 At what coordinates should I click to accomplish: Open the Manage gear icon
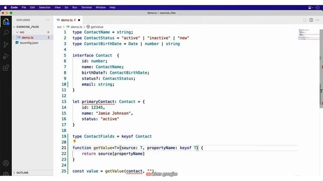click(6, 173)
